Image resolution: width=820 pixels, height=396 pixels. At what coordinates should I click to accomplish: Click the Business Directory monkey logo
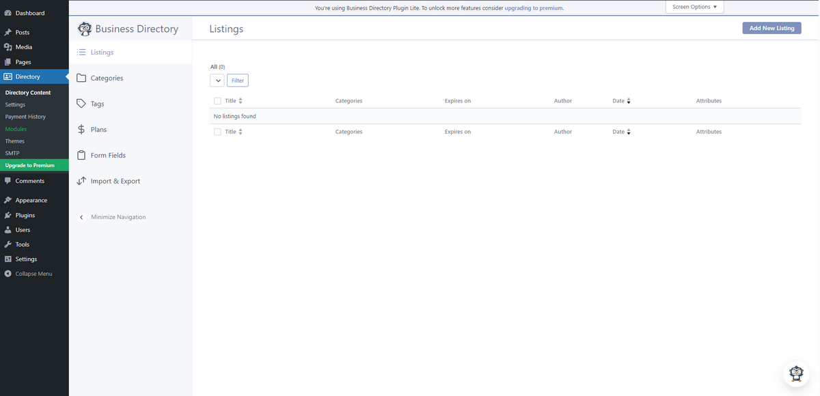click(x=85, y=29)
